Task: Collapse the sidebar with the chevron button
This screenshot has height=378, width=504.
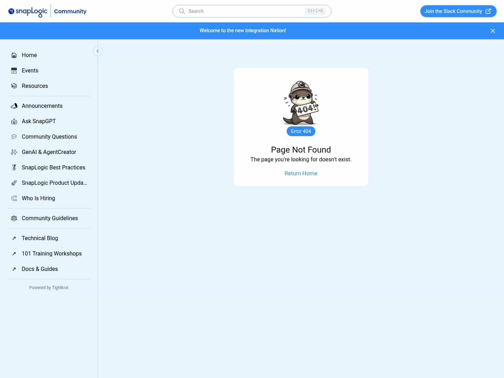Action: (x=98, y=51)
